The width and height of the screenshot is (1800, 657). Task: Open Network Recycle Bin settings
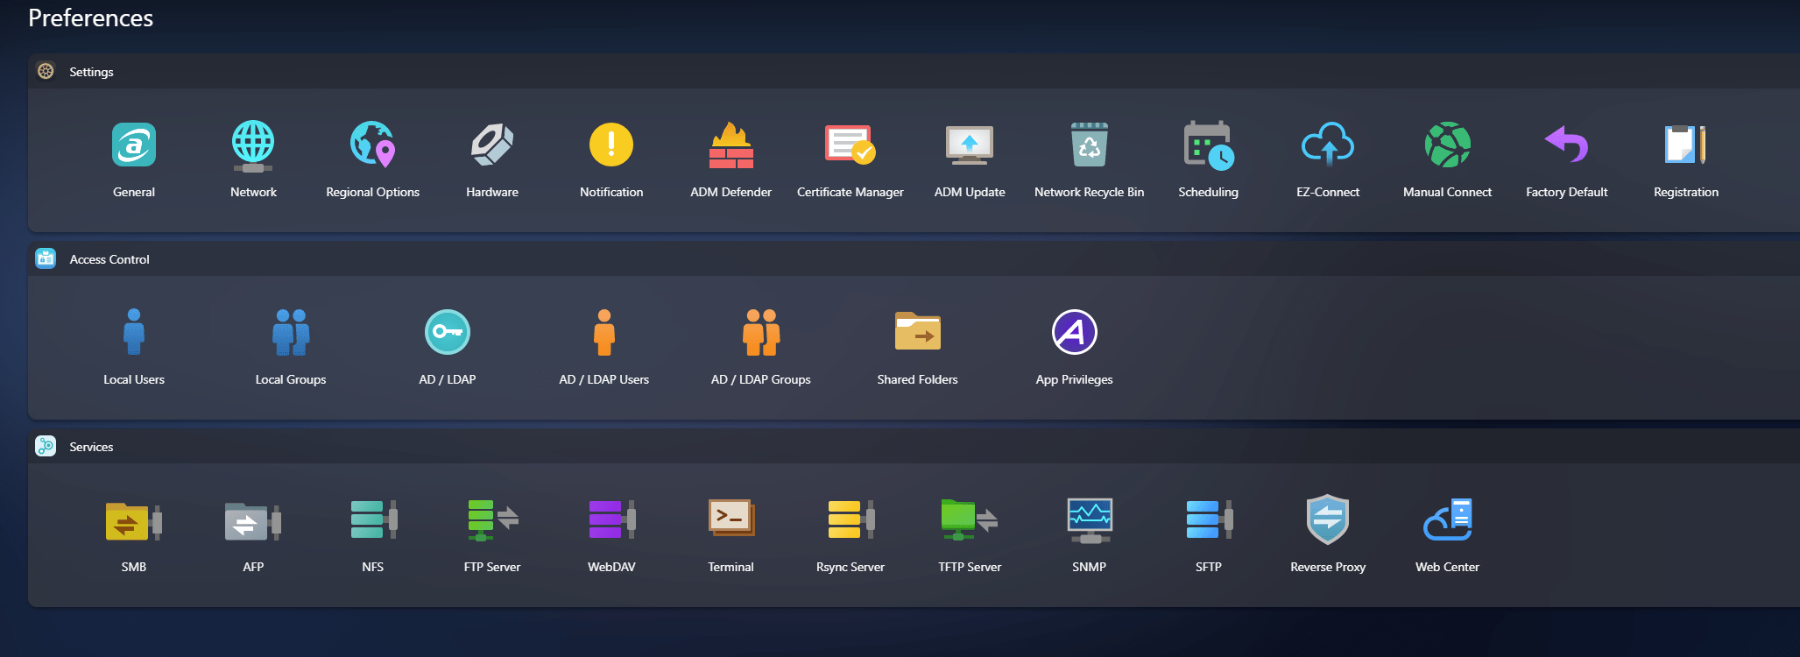1090,145
